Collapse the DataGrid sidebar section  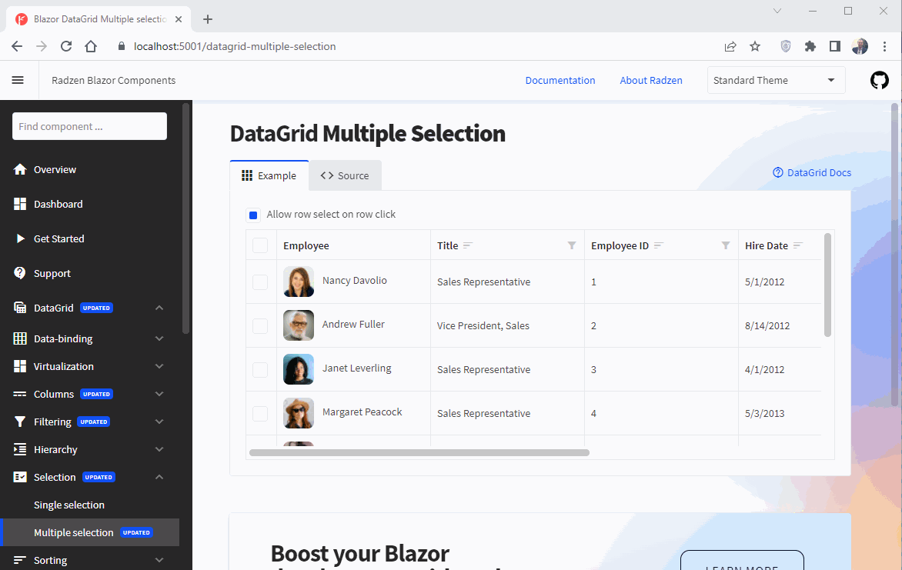click(159, 308)
